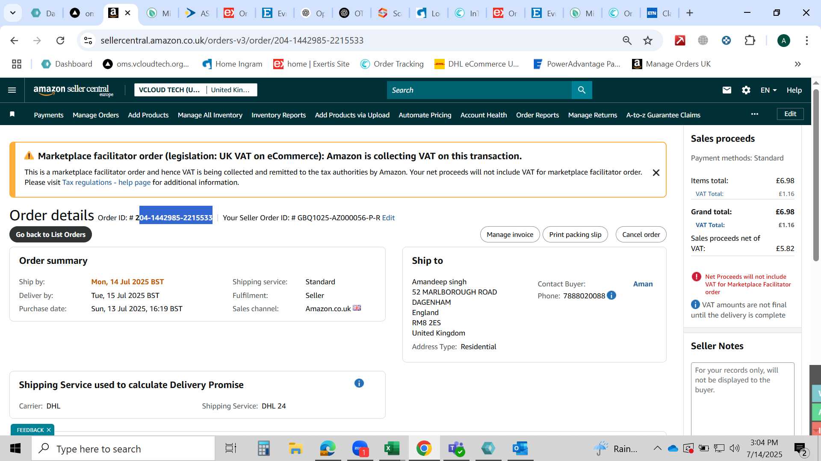Open the Help link in header
821x461 pixels.
click(794, 90)
